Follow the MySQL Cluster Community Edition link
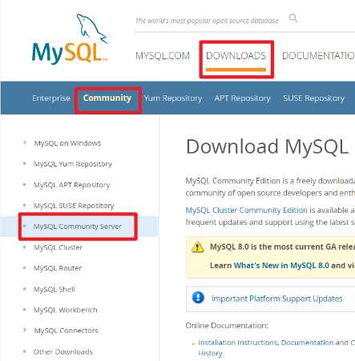Image resolution: width=355 pixels, height=361 pixels. click(x=246, y=211)
